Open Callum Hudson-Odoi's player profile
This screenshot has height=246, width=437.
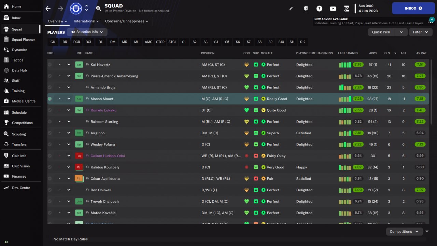[x=108, y=156]
